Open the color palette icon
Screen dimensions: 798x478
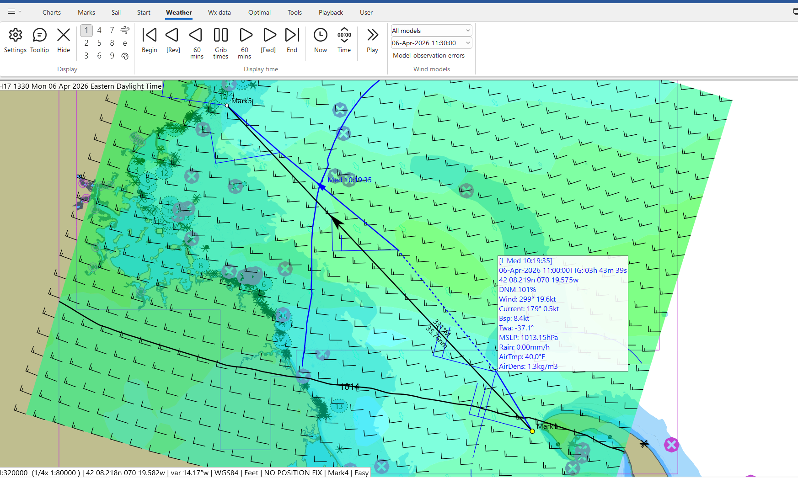point(125,56)
